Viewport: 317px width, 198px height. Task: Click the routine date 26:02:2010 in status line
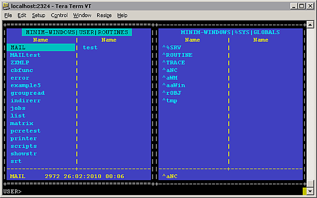coord(83,176)
